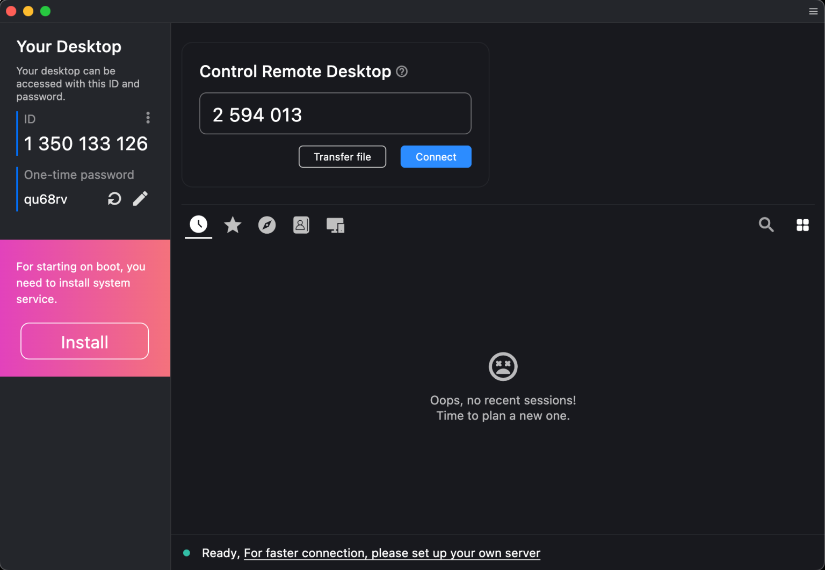Image resolution: width=825 pixels, height=570 pixels.
Task: Open the ID options menu
Action: 148,118
